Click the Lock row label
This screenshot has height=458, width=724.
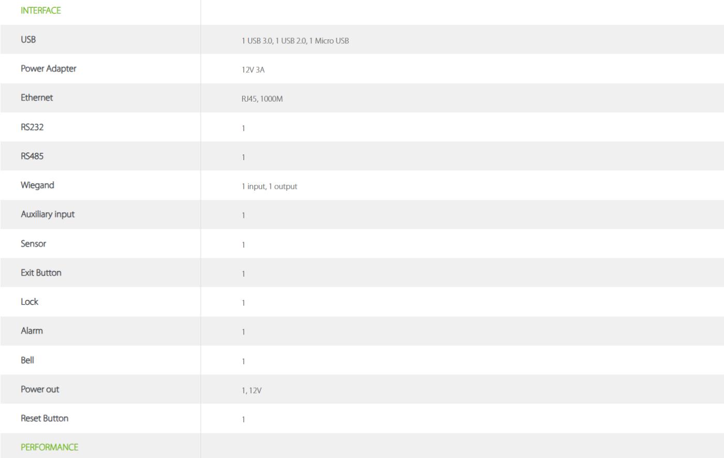[x=29, y=302]
